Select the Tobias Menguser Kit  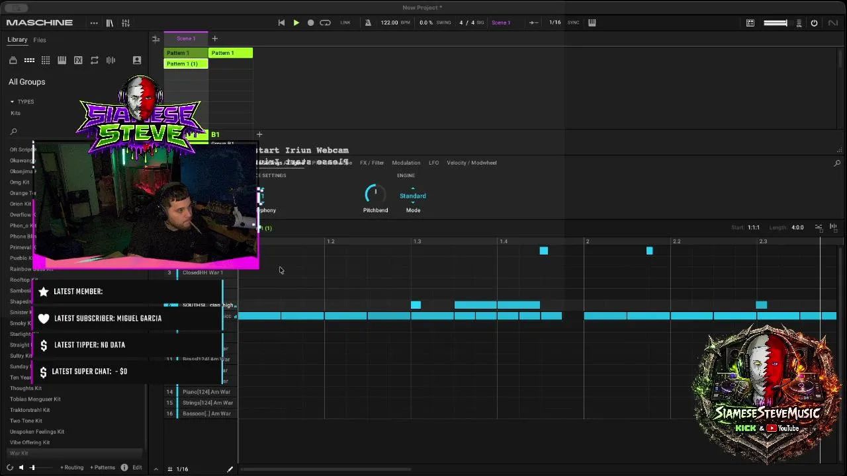click(35, 399)
